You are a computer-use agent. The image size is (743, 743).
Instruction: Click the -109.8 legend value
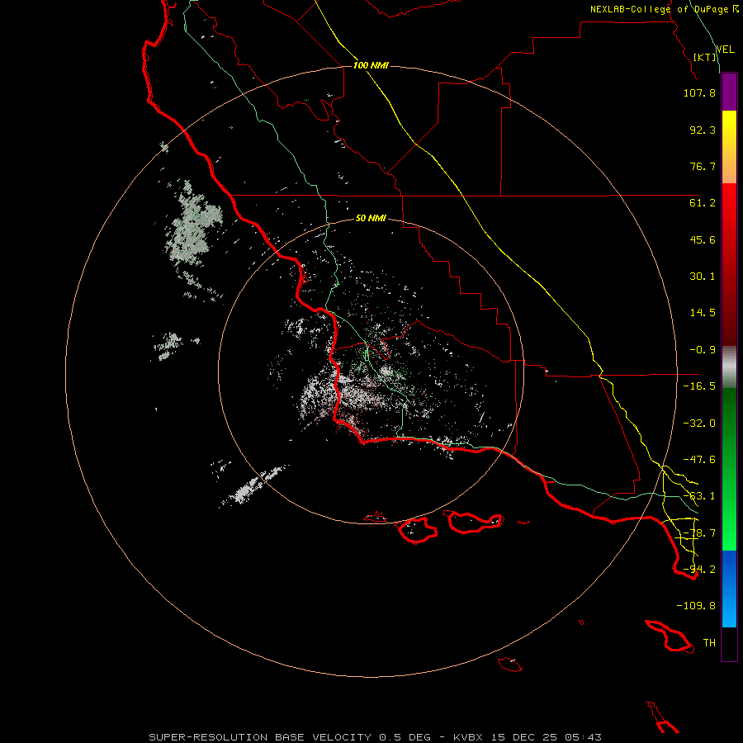[x=696, y=606]
